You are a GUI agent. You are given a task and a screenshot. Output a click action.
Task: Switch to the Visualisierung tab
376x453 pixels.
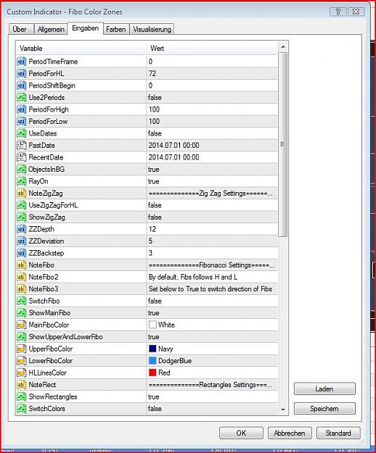click(x=152, y=30)
